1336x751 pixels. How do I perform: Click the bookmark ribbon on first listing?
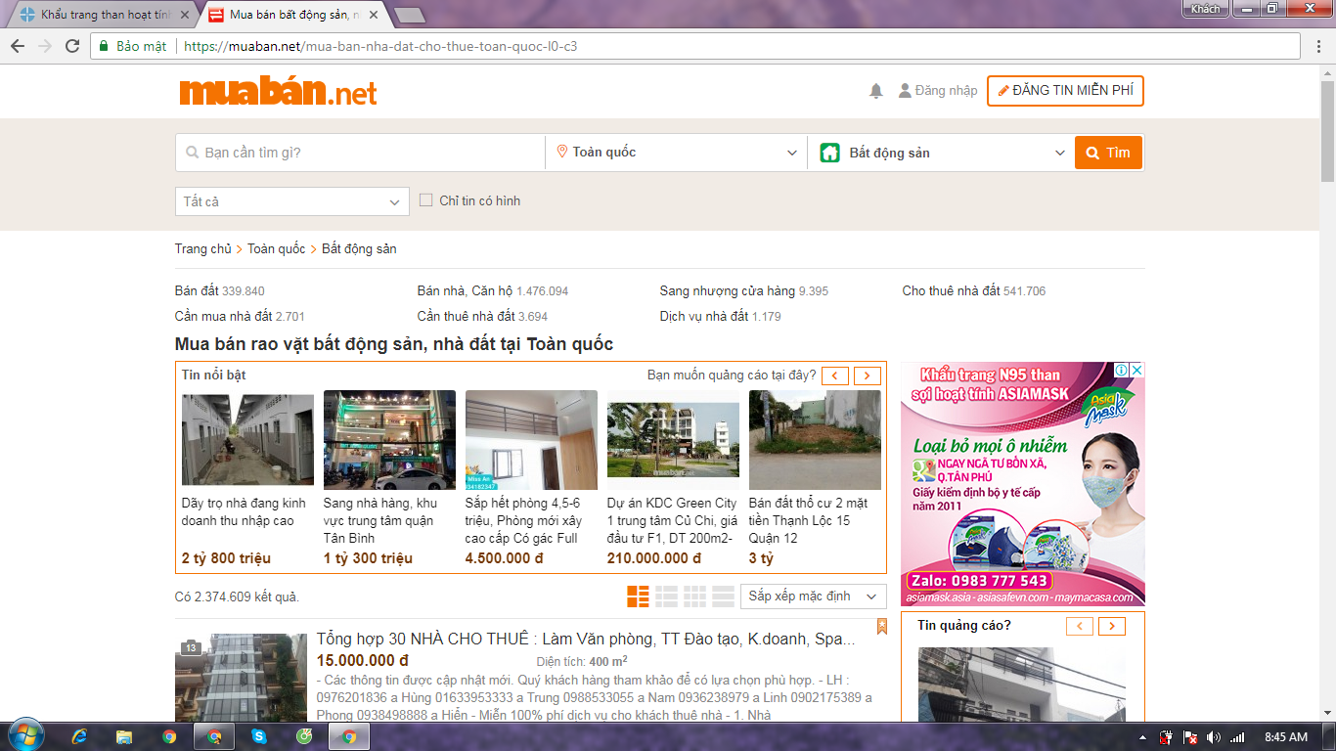click(881, 626)
